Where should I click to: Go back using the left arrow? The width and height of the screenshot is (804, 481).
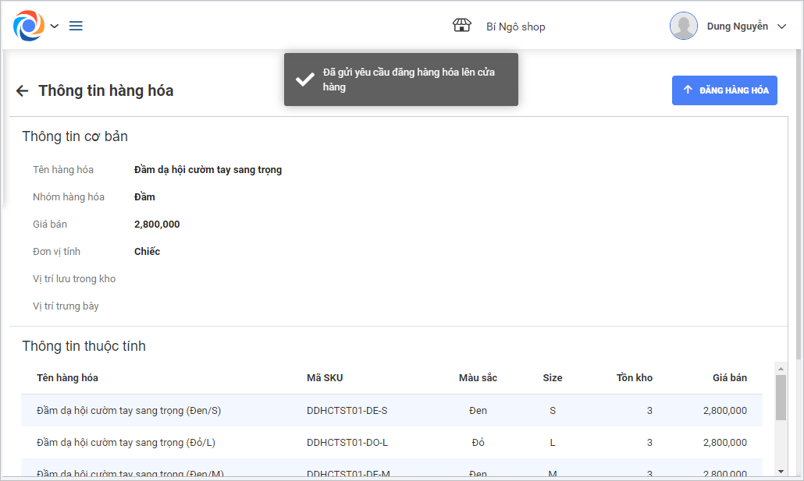pos(22,91)
